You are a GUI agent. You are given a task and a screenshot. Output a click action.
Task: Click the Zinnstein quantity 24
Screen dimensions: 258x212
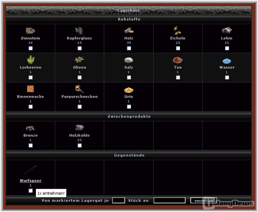click(30, 43)
